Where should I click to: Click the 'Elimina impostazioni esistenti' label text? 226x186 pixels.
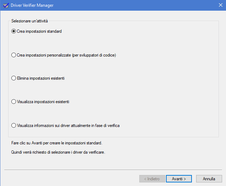click(x=41, y=78)
